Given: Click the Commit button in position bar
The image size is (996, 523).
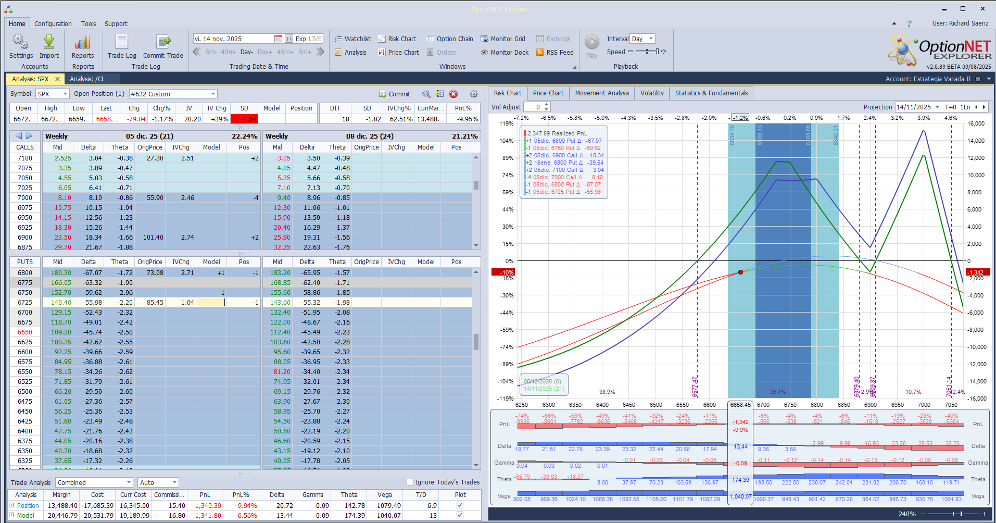Looking at the screenshot, I should pos(395,94).
